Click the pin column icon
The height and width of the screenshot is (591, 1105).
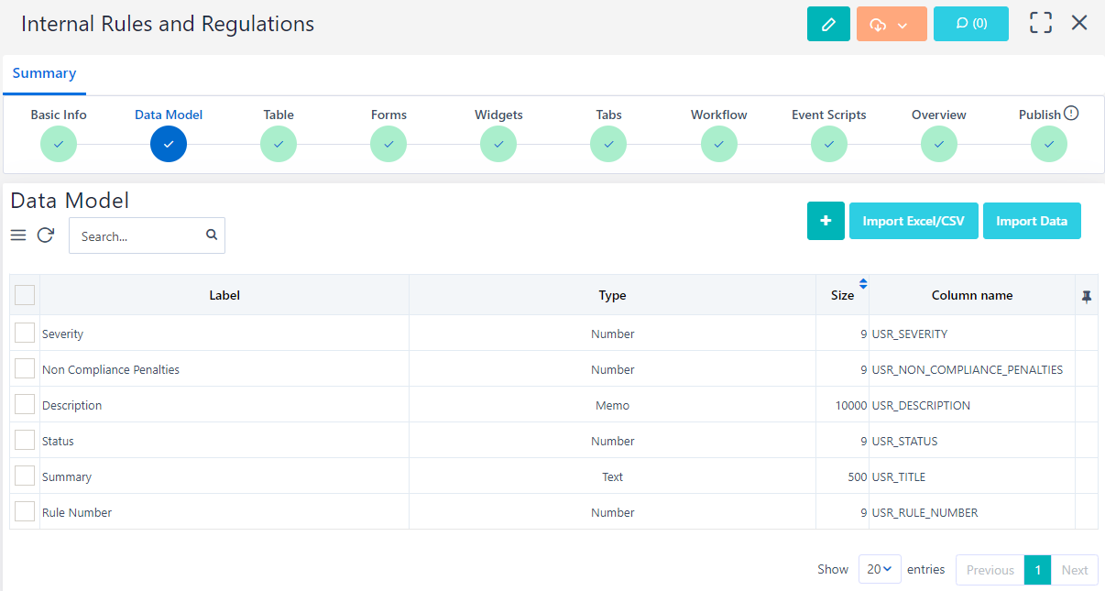click(x=1086, y=296)
